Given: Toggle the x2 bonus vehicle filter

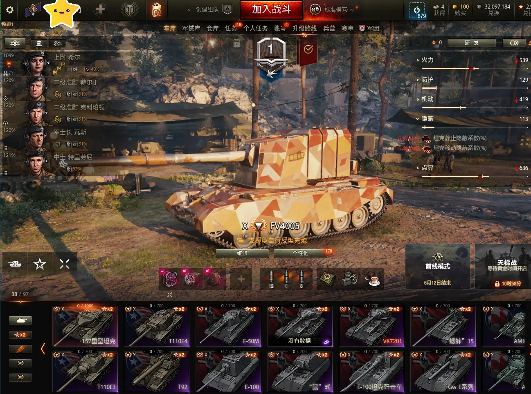Looking at the screenshot, I should click(20, 335).
